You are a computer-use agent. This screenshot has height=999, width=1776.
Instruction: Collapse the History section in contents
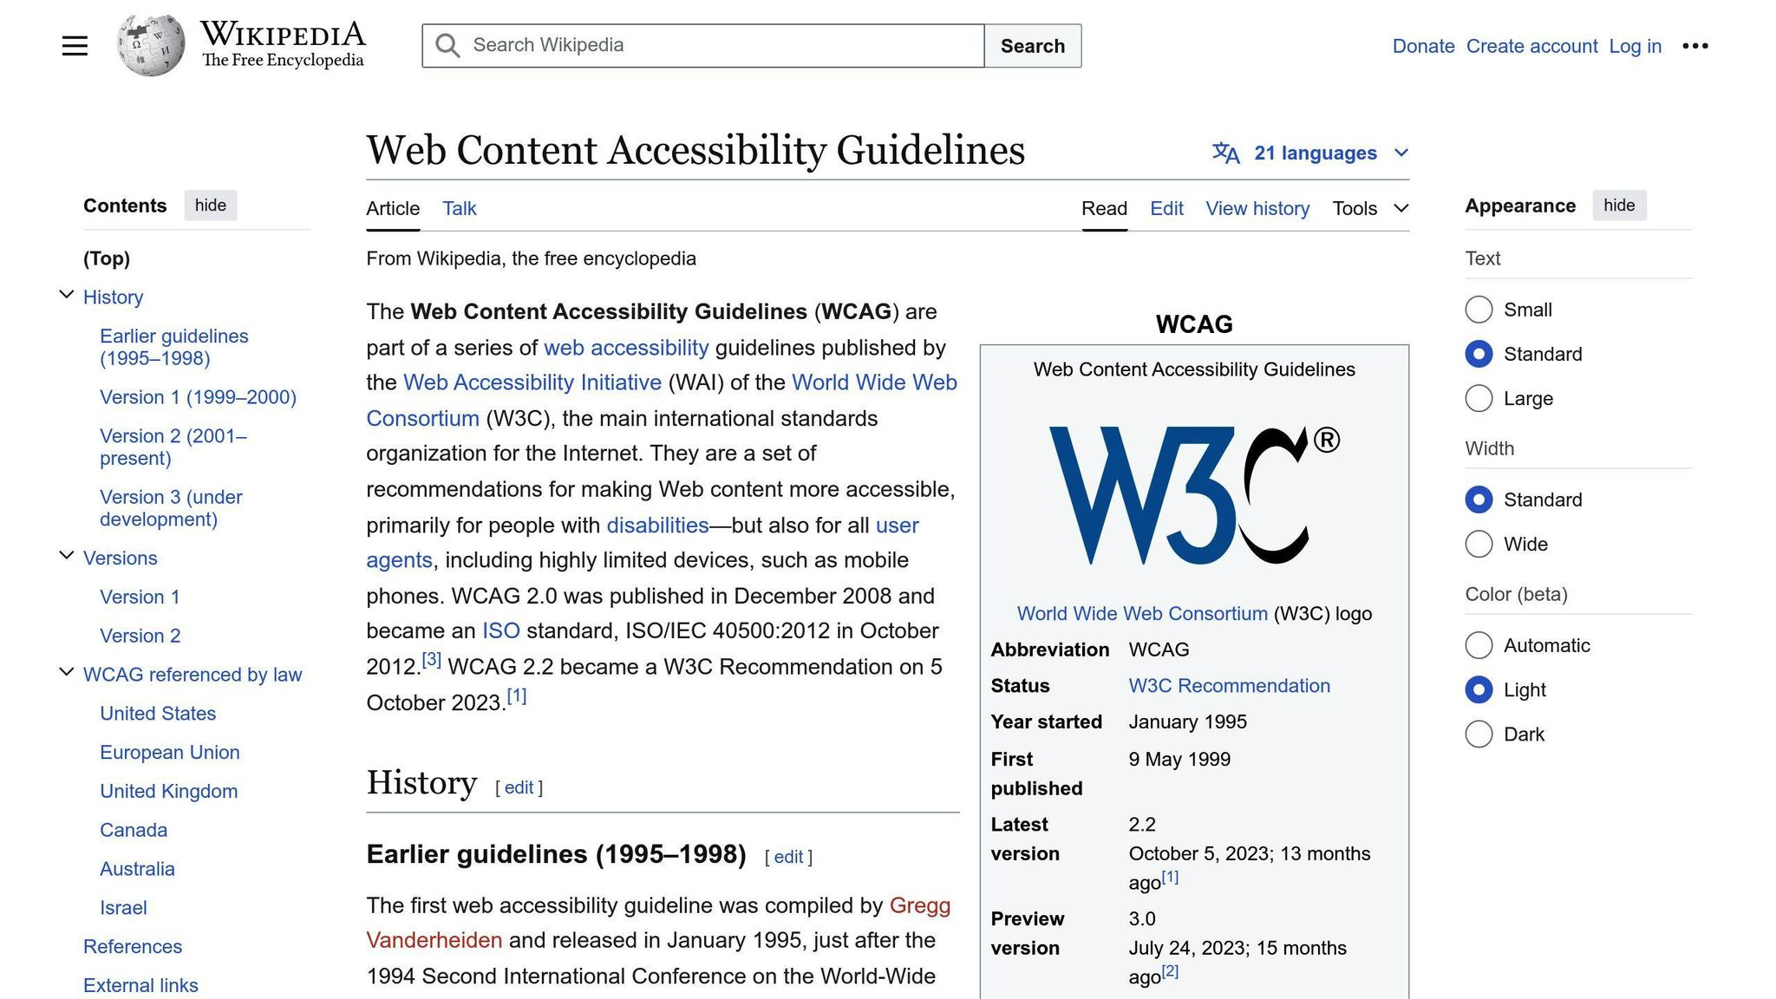tap(67, 296)
